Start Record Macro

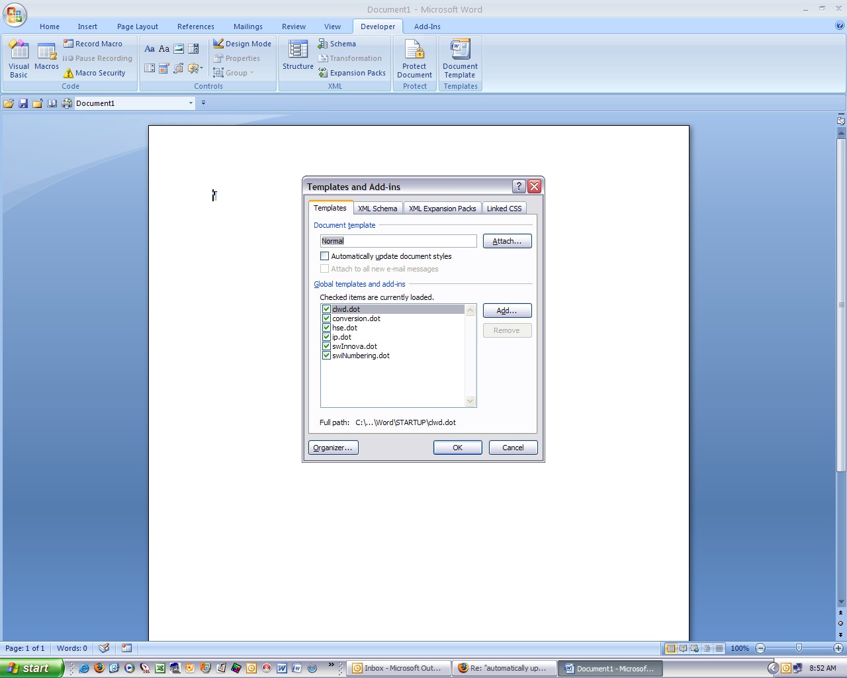click(93, 44)
